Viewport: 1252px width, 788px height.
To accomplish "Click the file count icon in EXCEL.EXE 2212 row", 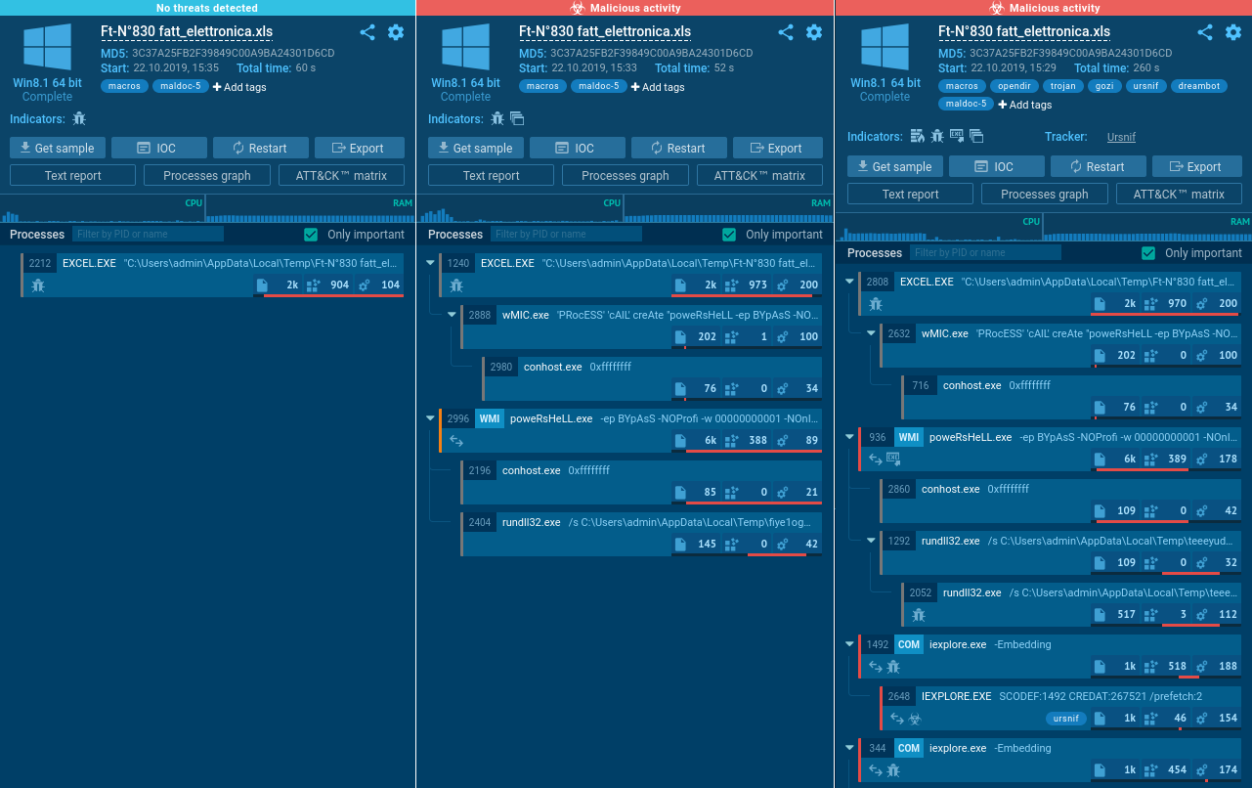I will click(262, 285).
